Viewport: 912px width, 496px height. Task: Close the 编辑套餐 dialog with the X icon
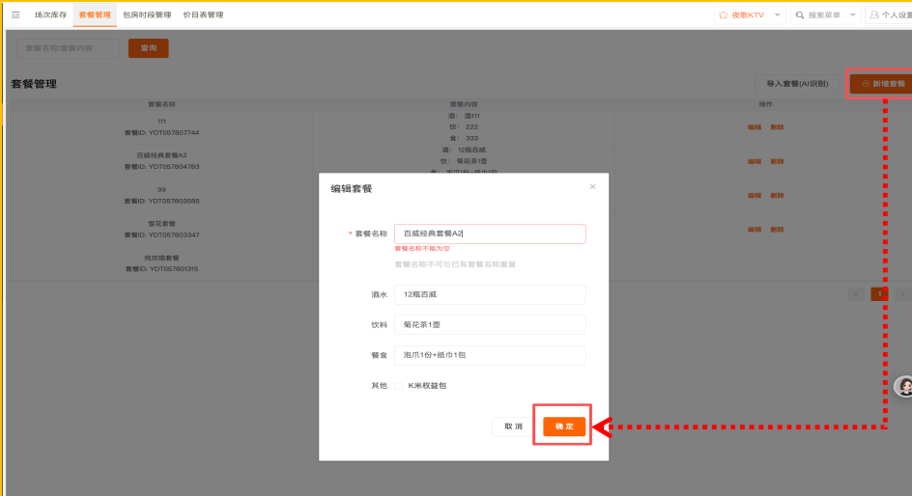592,186
